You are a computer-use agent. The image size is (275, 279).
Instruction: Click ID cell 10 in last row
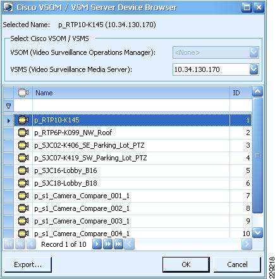point(241,233)
